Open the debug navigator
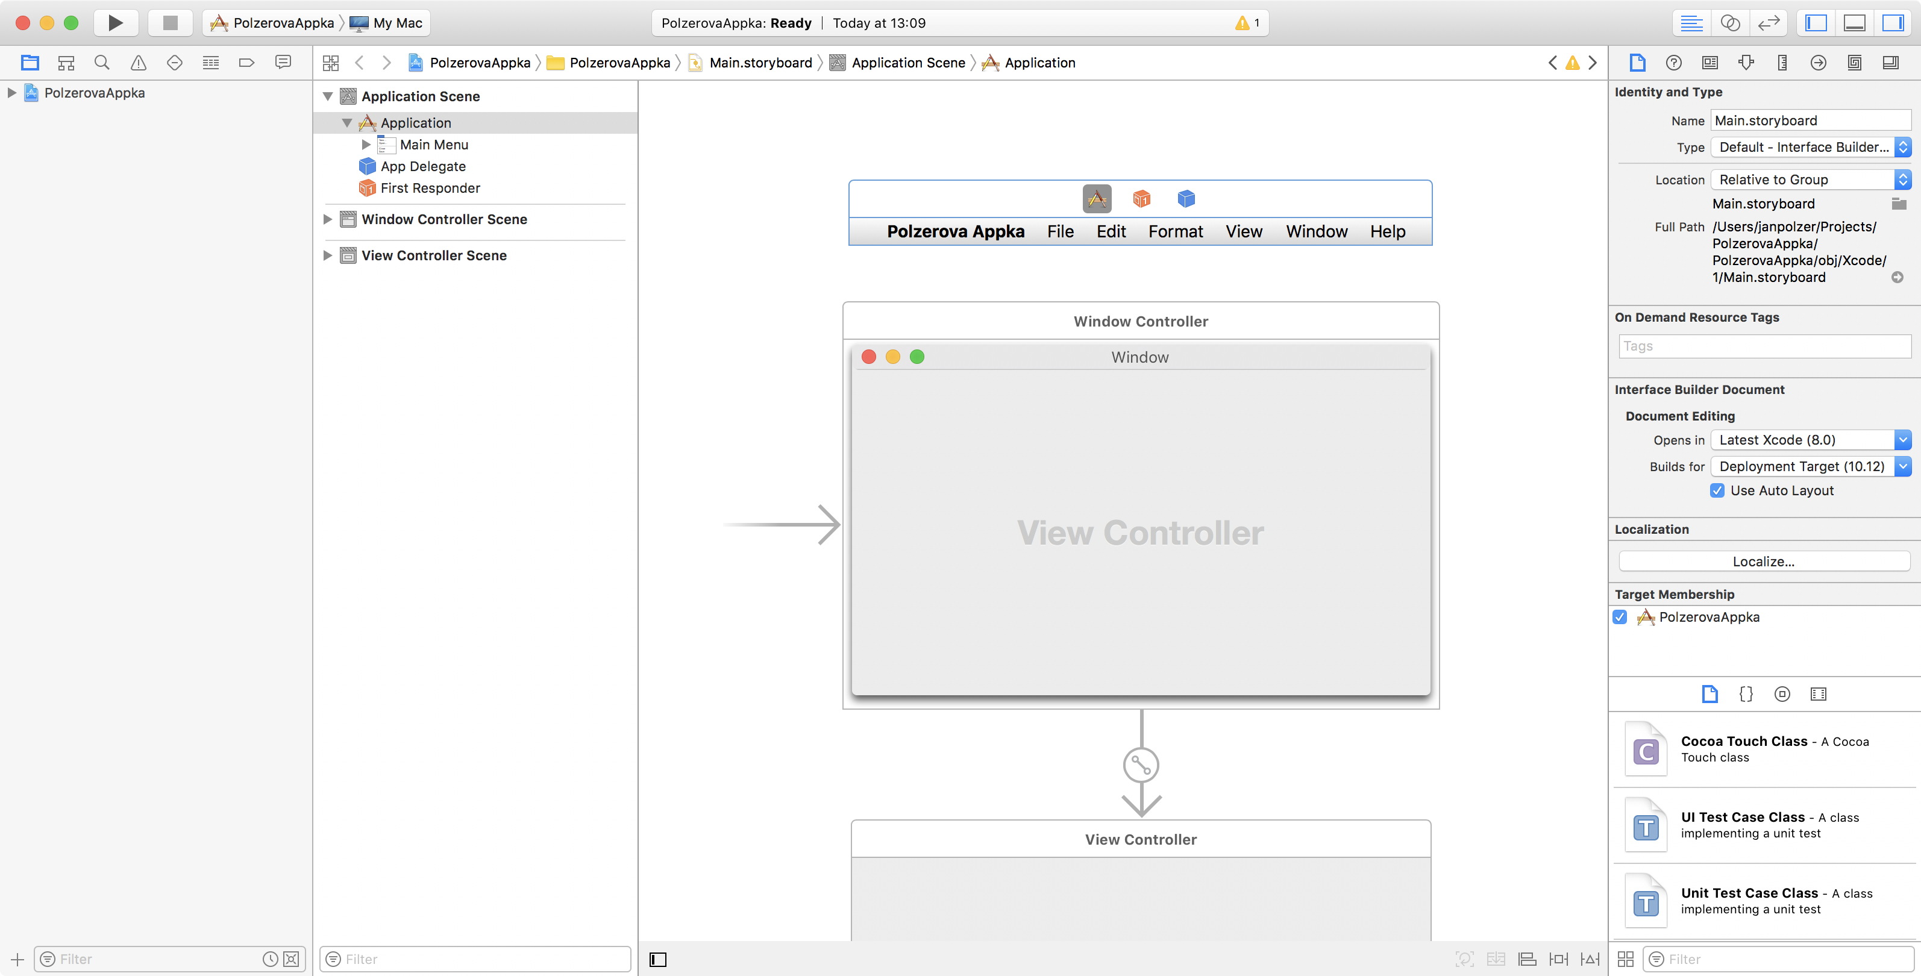 click(211, 63)
